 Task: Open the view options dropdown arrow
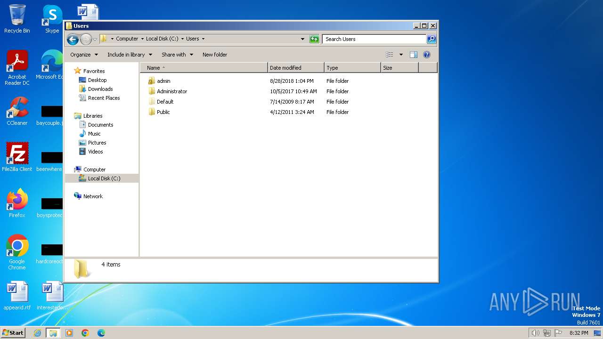coord(401,55)
